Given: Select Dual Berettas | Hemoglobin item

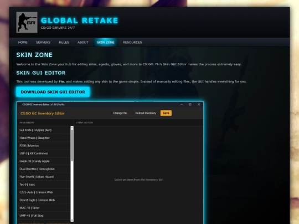Looking at the screenshot, I should tap(44, 169).
